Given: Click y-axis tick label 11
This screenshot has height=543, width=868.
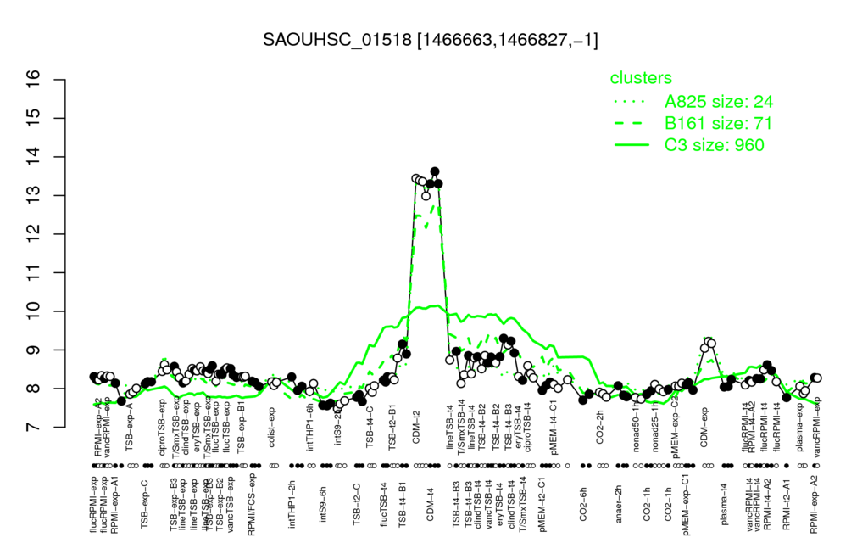Looking at the screenshot, I should 33,272.
